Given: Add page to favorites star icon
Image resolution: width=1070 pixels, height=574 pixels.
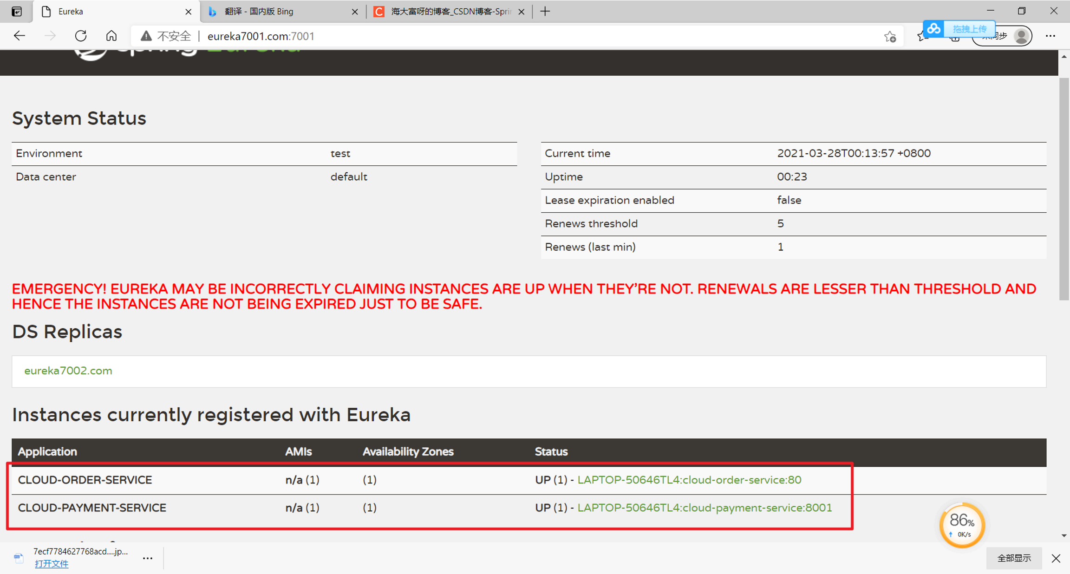Looking at the screenshot, I should point(890,36).
